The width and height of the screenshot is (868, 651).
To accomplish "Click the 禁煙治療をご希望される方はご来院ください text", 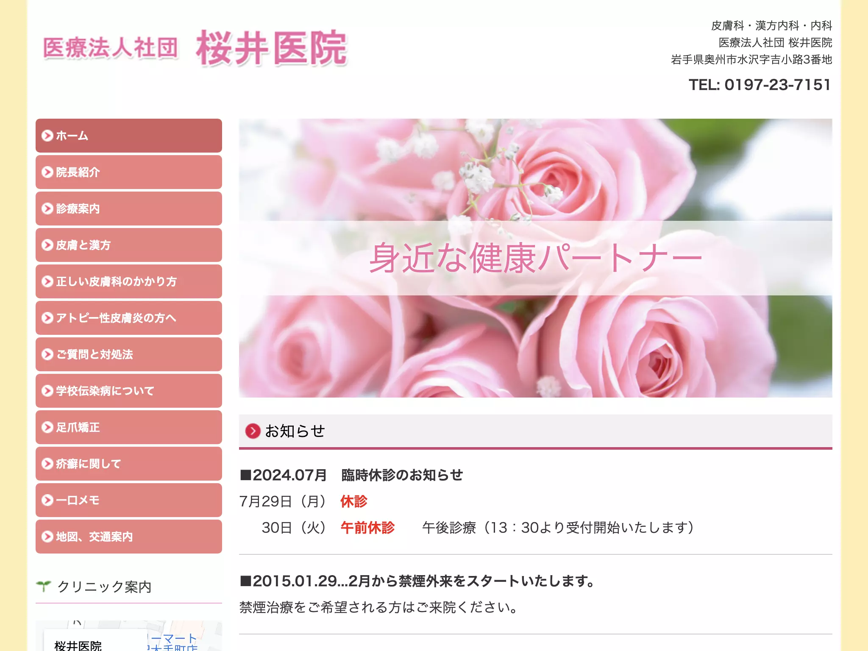I will 378,607.
